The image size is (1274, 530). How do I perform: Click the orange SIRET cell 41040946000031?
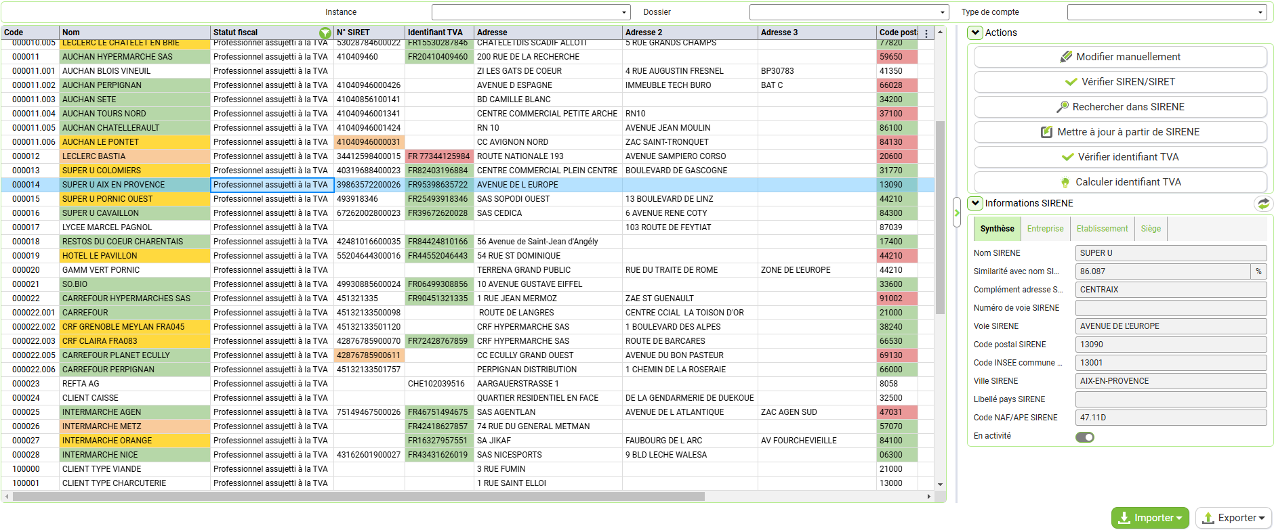pos(369,142)
